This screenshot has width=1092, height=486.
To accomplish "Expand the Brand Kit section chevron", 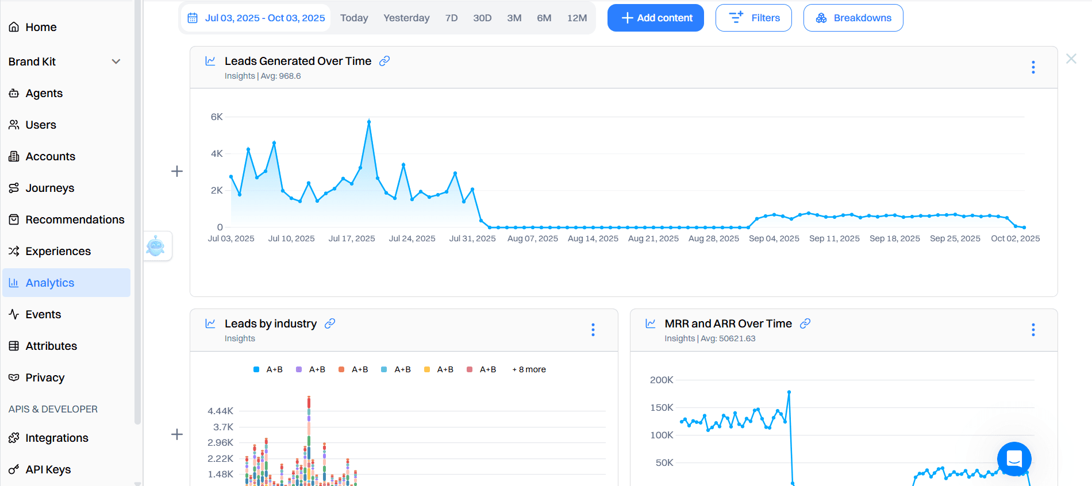I will point(116,61).
